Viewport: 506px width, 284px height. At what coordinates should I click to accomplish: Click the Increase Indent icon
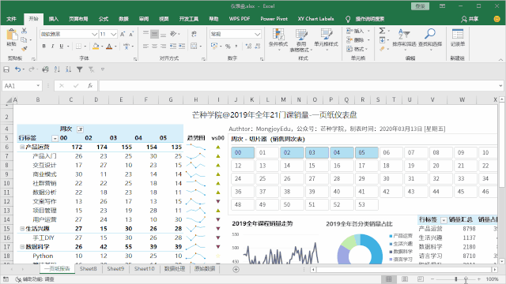[x=182, y=47]
